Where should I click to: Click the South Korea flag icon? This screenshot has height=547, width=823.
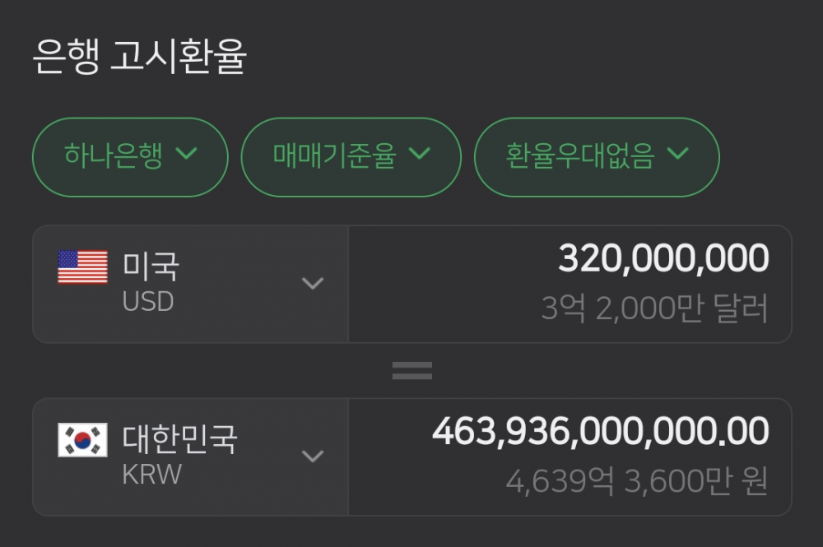coord(82,440)
